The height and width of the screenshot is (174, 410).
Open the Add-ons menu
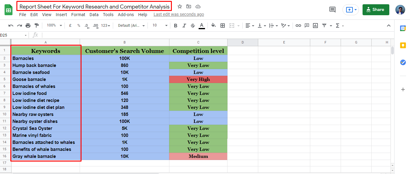click(126, 15)
